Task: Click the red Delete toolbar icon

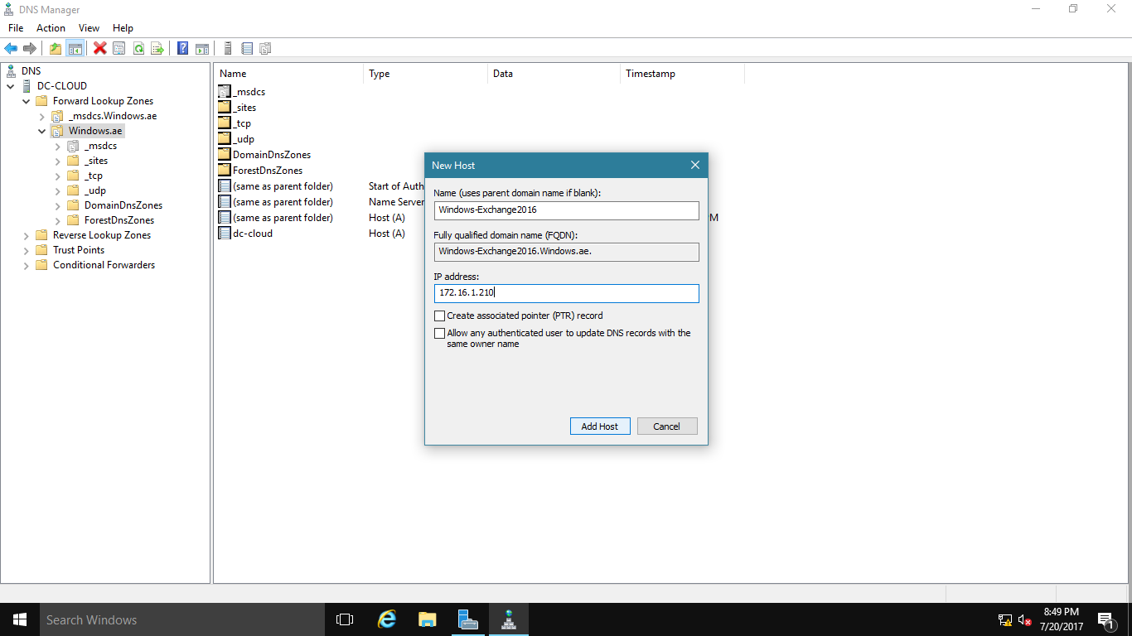Action: 100,49
